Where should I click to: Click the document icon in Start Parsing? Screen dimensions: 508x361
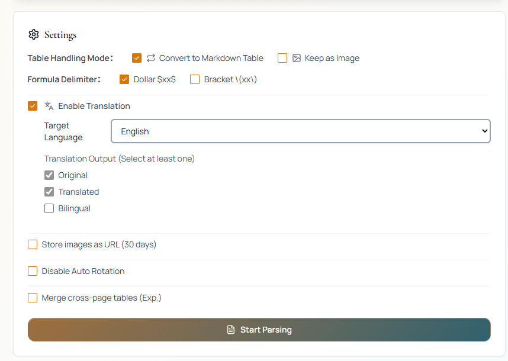[231, 330]
